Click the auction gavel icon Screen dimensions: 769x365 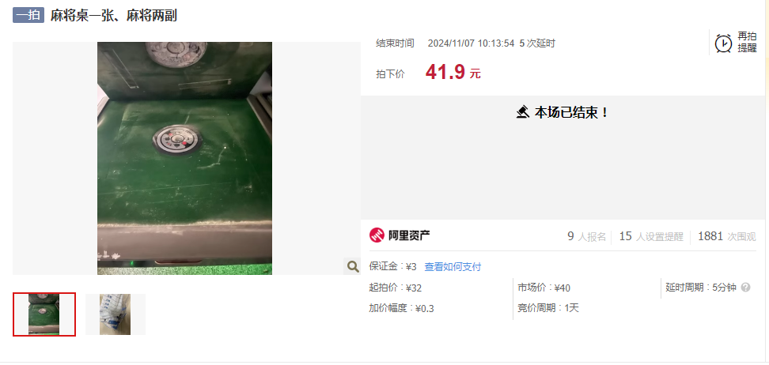pos(523,113)
